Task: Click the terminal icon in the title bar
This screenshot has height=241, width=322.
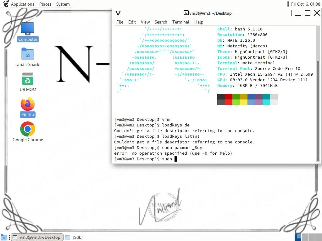Action: 186,13
